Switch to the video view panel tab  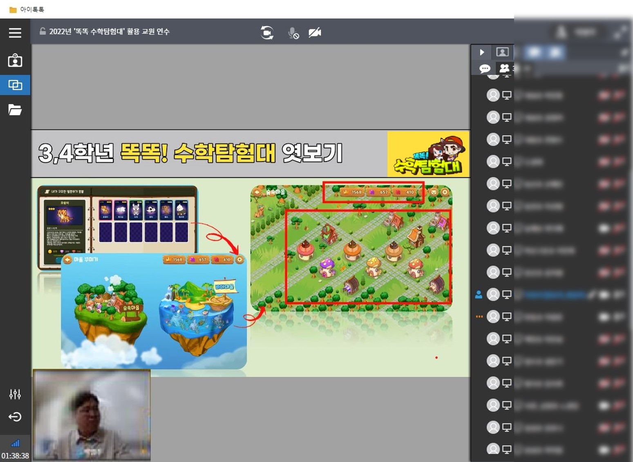[x=502, y=52]
